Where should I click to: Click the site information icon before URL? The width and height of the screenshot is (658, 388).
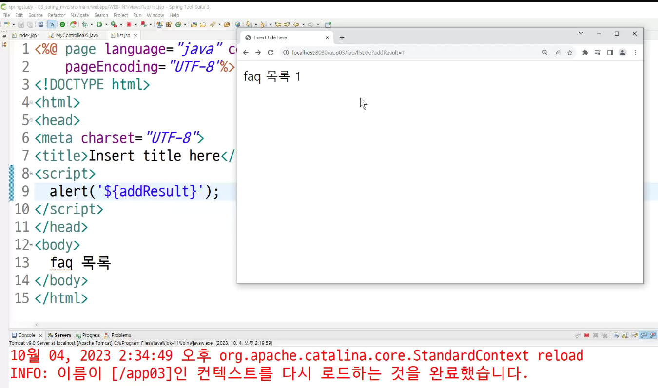(x=286, y=53)
